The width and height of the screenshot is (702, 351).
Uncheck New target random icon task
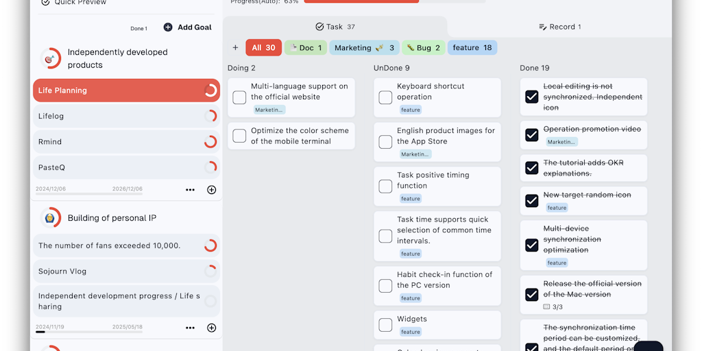pos(531,201)
